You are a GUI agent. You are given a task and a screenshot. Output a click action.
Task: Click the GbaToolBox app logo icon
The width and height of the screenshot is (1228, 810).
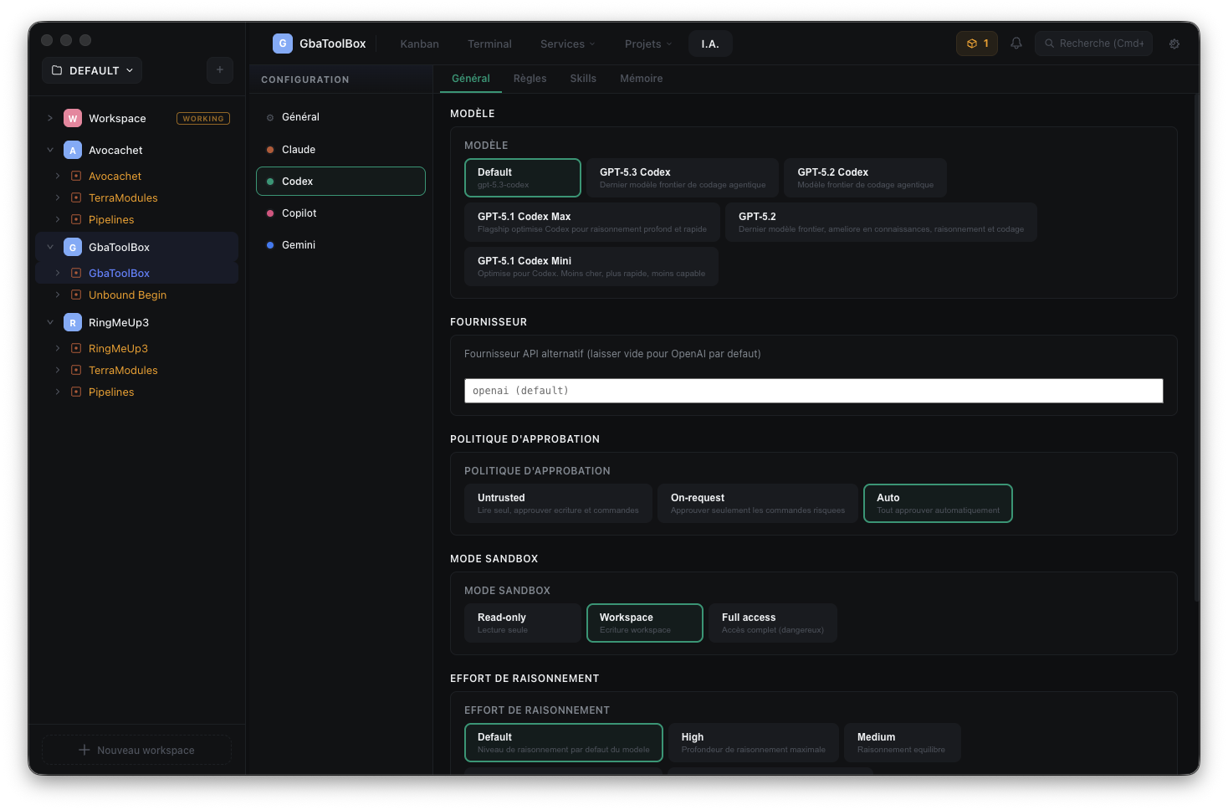pos(283,44)
